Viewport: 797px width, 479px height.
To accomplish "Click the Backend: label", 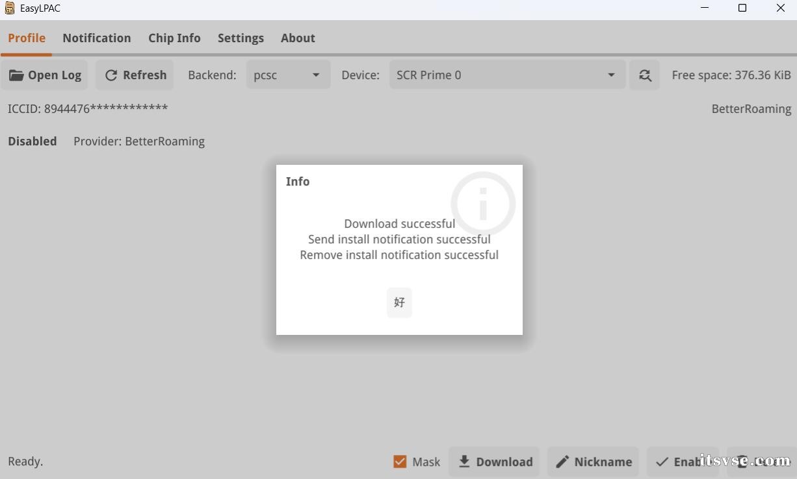I will point(212,75).
